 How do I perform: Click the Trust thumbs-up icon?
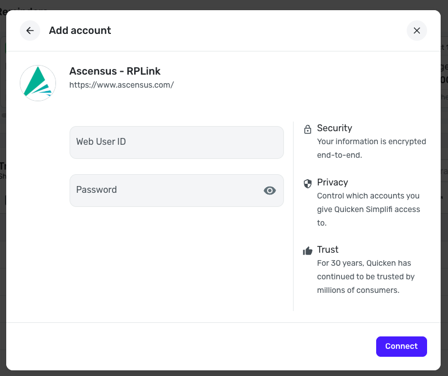pos(308,250)
